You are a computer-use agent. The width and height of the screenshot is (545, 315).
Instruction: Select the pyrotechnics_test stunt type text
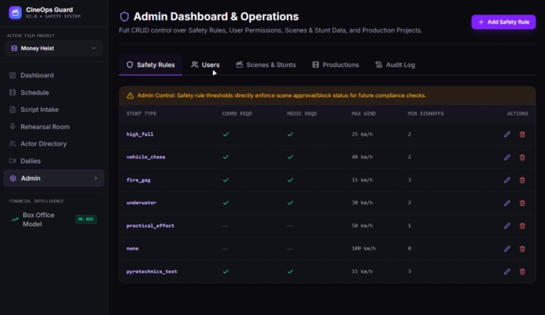151,271
